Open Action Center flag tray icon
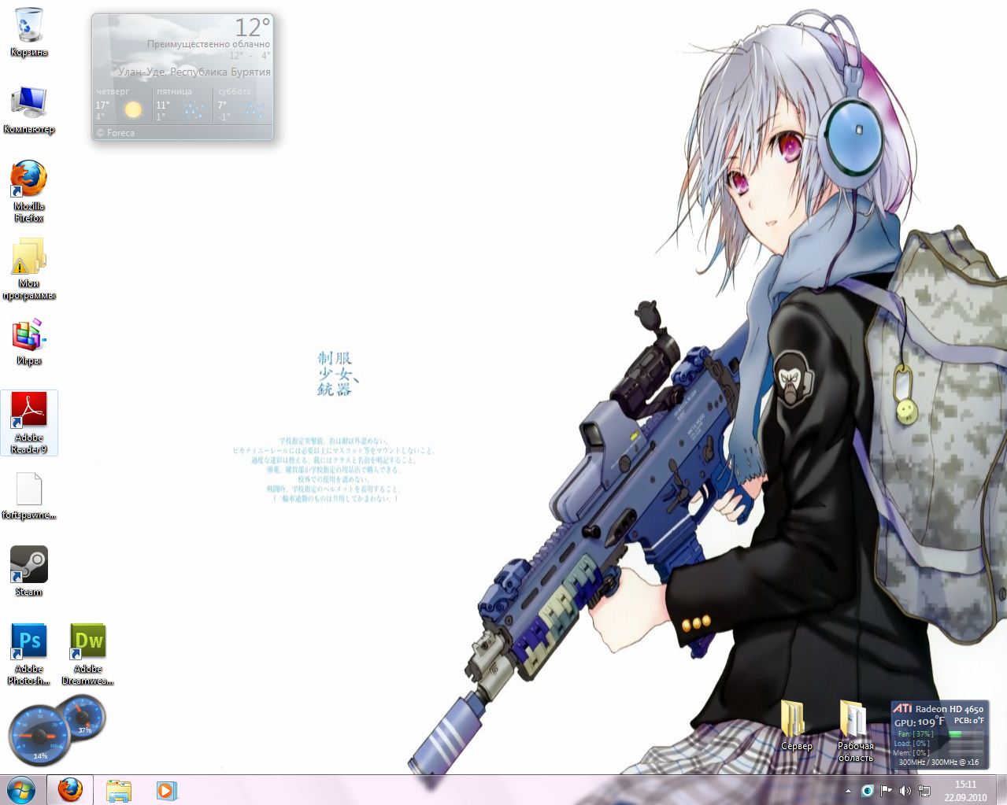 tap(886, 790)
